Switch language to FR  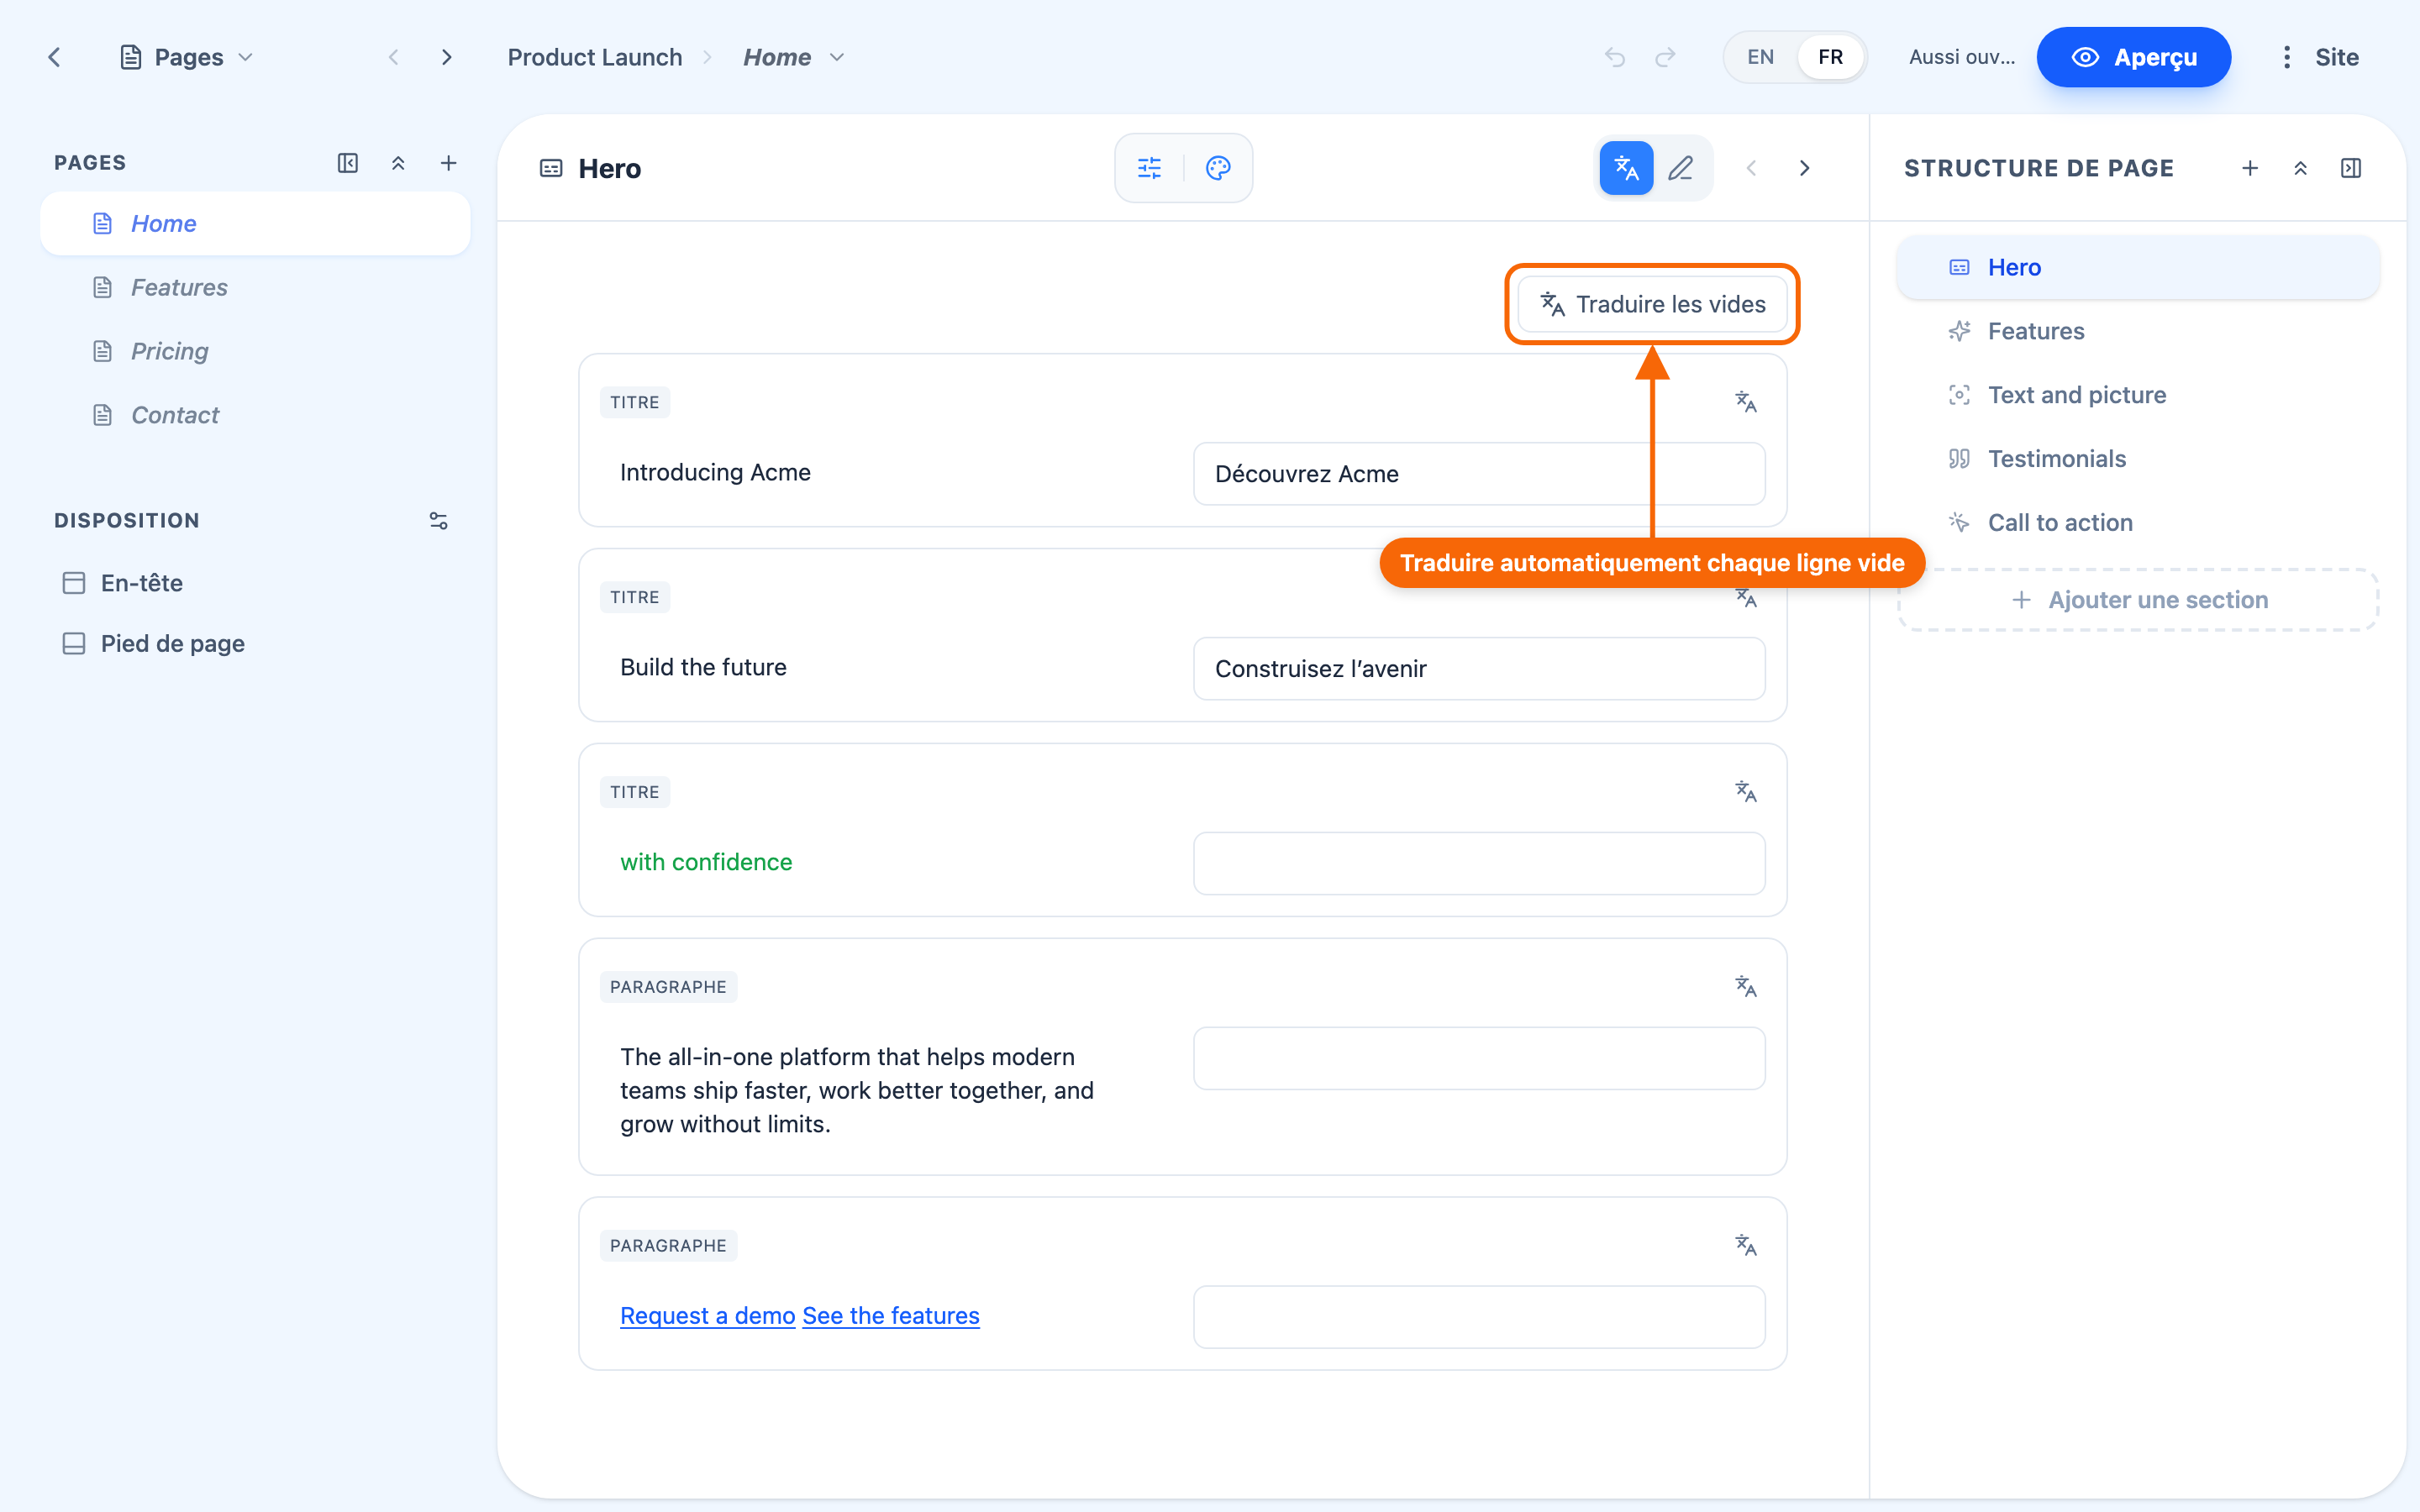1830,57
